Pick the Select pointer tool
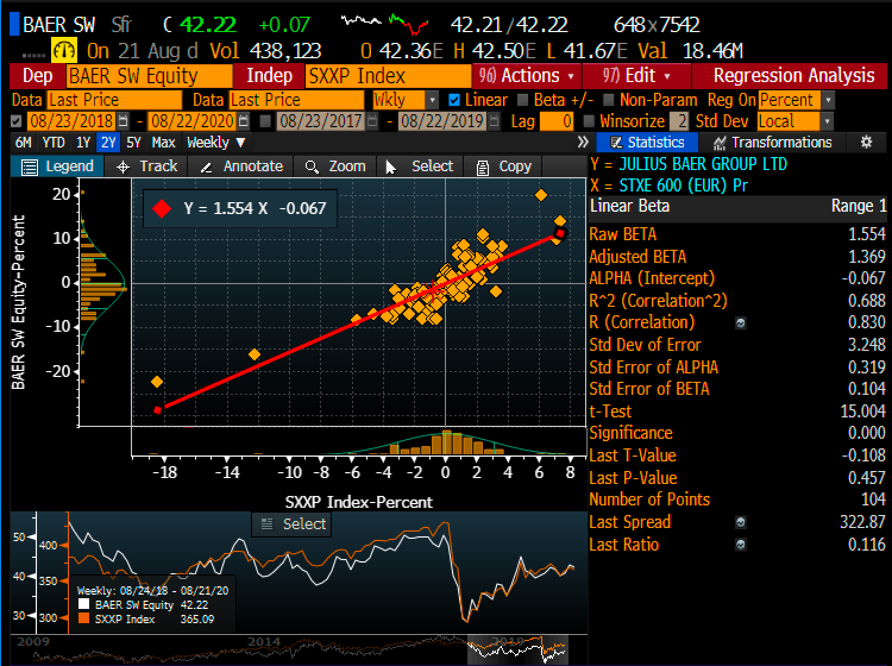This screenshot has width=892, height=666. point(419,166)
